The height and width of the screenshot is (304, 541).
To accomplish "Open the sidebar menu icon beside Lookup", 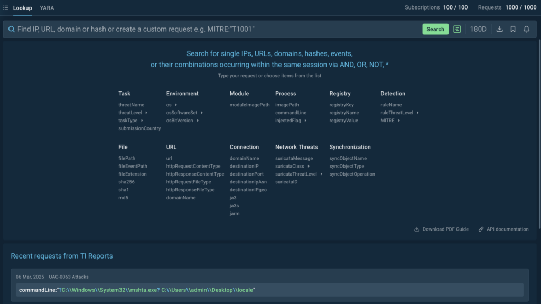I will [x=5, y=8].
